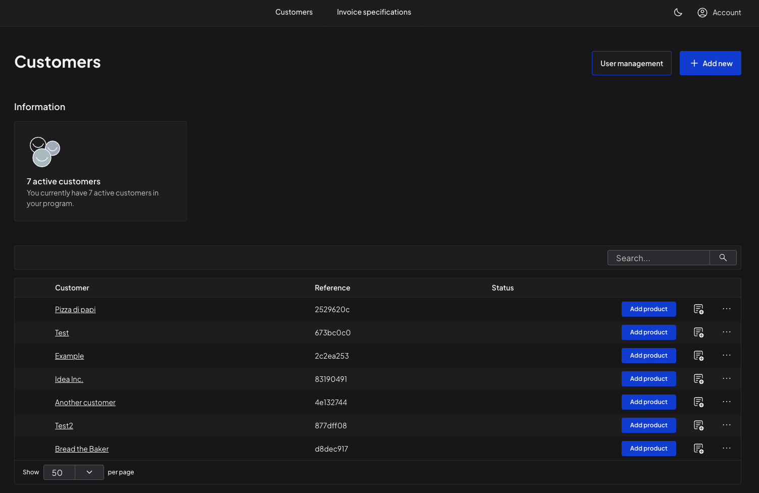Click the invoice icon for Bread the Baker

(698, 449)
